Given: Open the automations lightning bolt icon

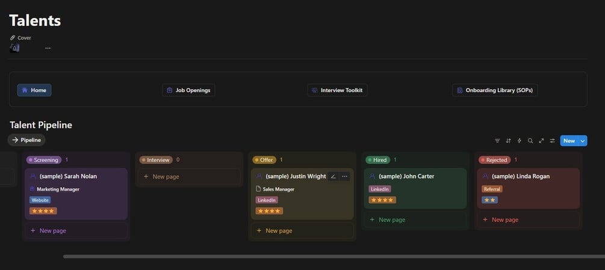Looking at the screenshot, I should point(520,141).
